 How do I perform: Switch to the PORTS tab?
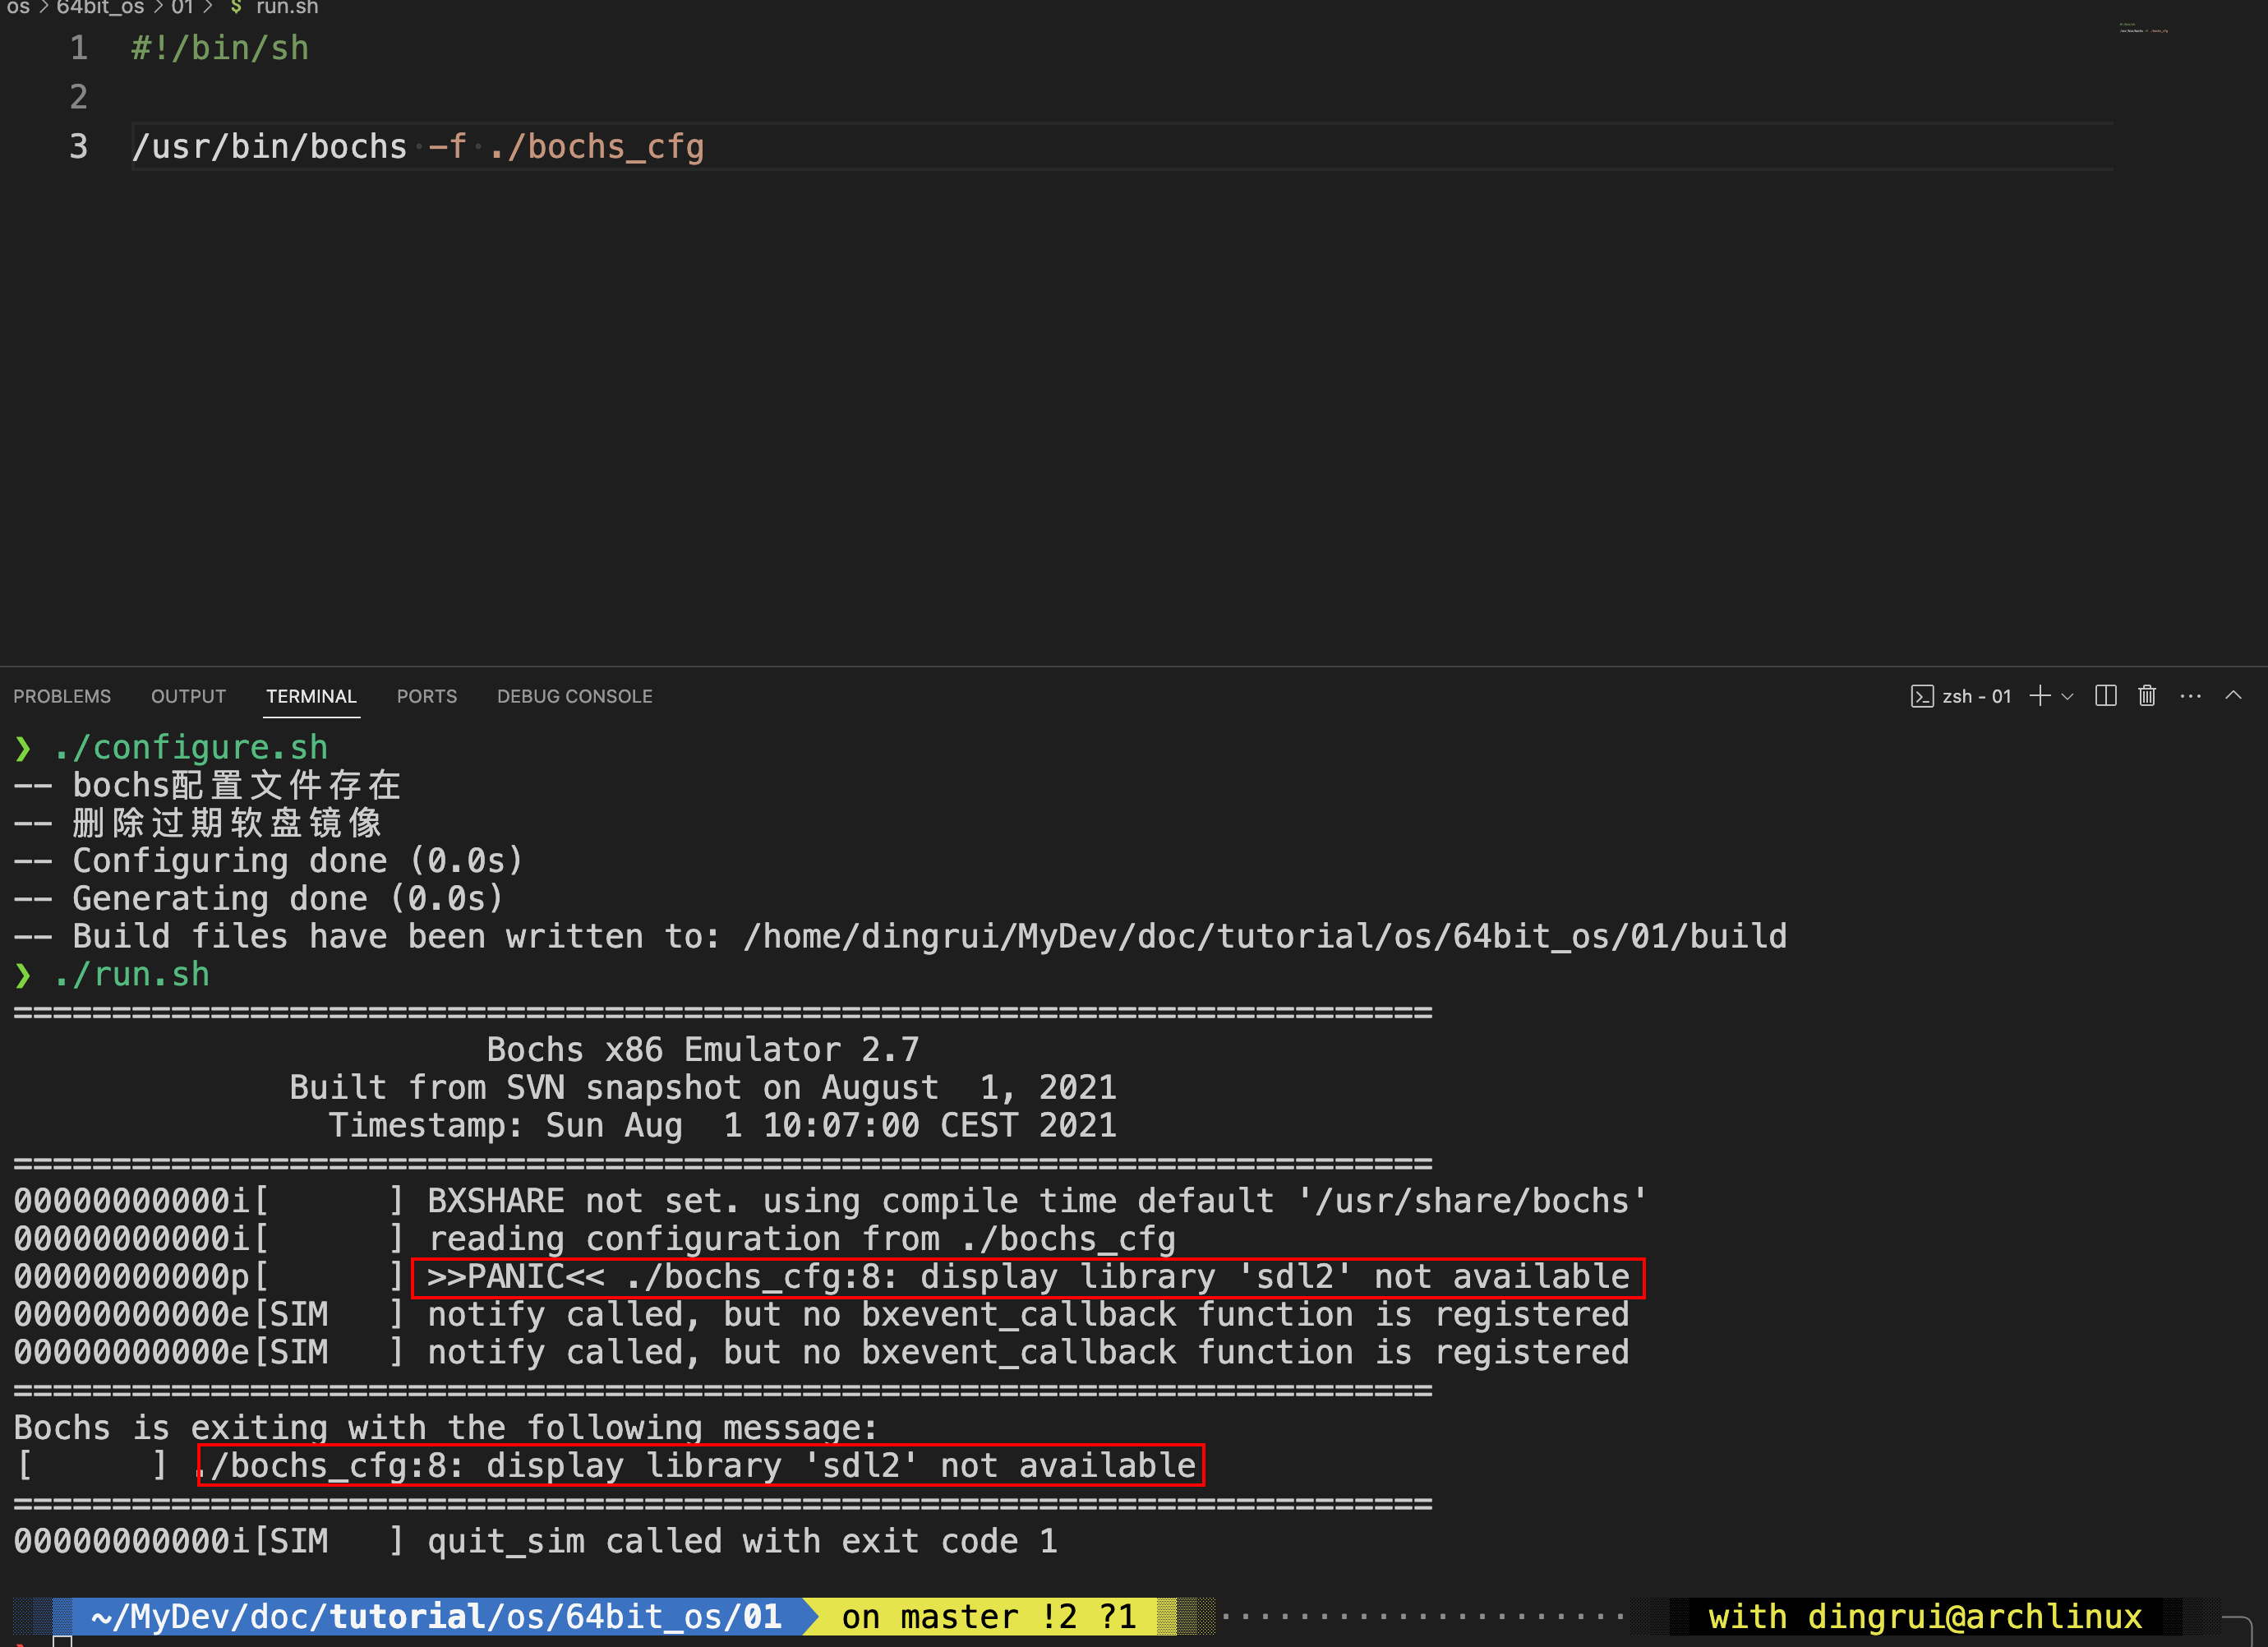pyautogui.click(x=427, y=696)
